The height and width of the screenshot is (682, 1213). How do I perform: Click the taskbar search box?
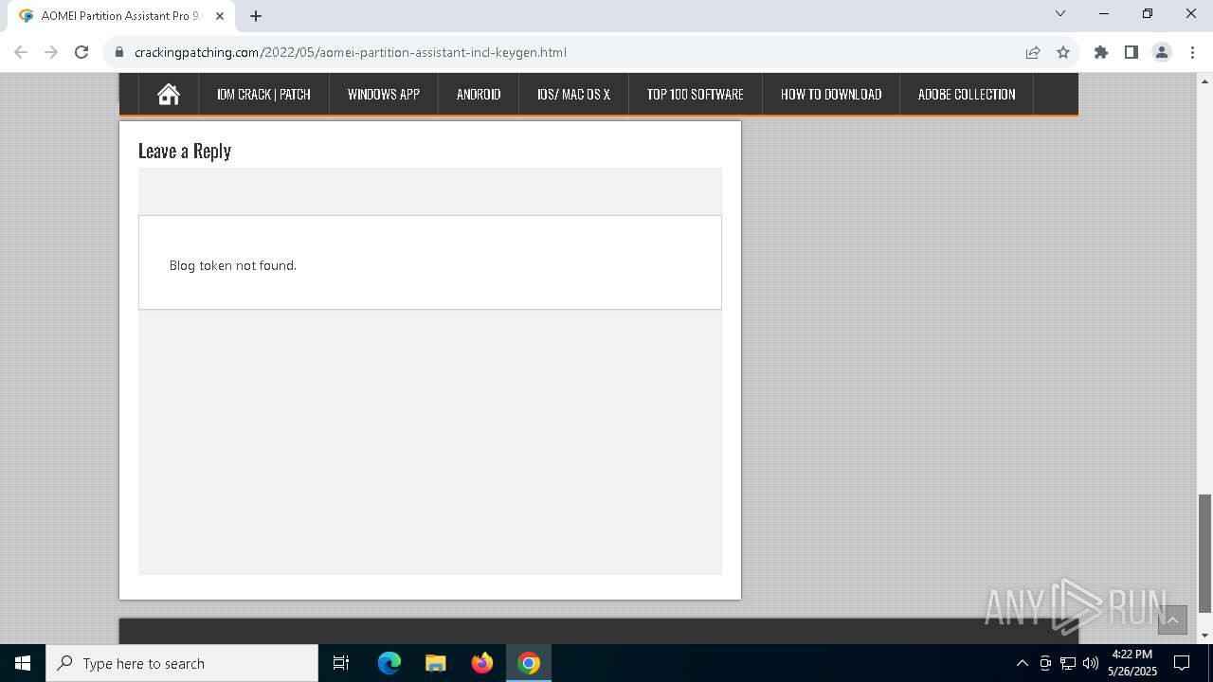(x=182, y=663)
